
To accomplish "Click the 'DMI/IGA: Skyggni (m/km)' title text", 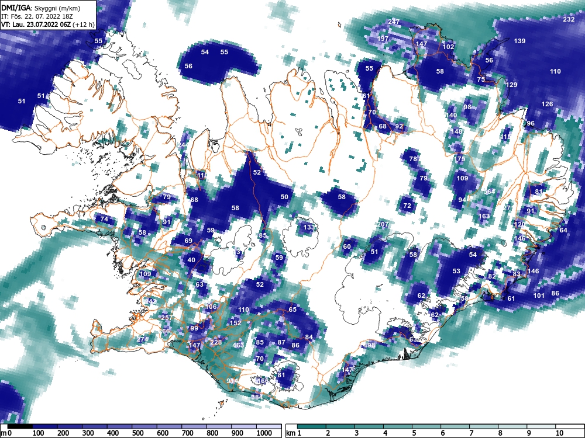I will [40, 8].
